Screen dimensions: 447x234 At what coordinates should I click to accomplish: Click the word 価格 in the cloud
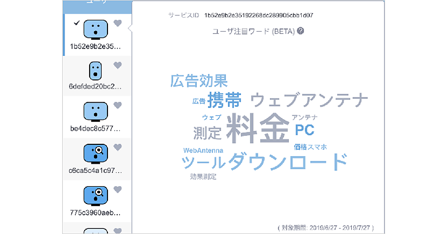(300, 147)
